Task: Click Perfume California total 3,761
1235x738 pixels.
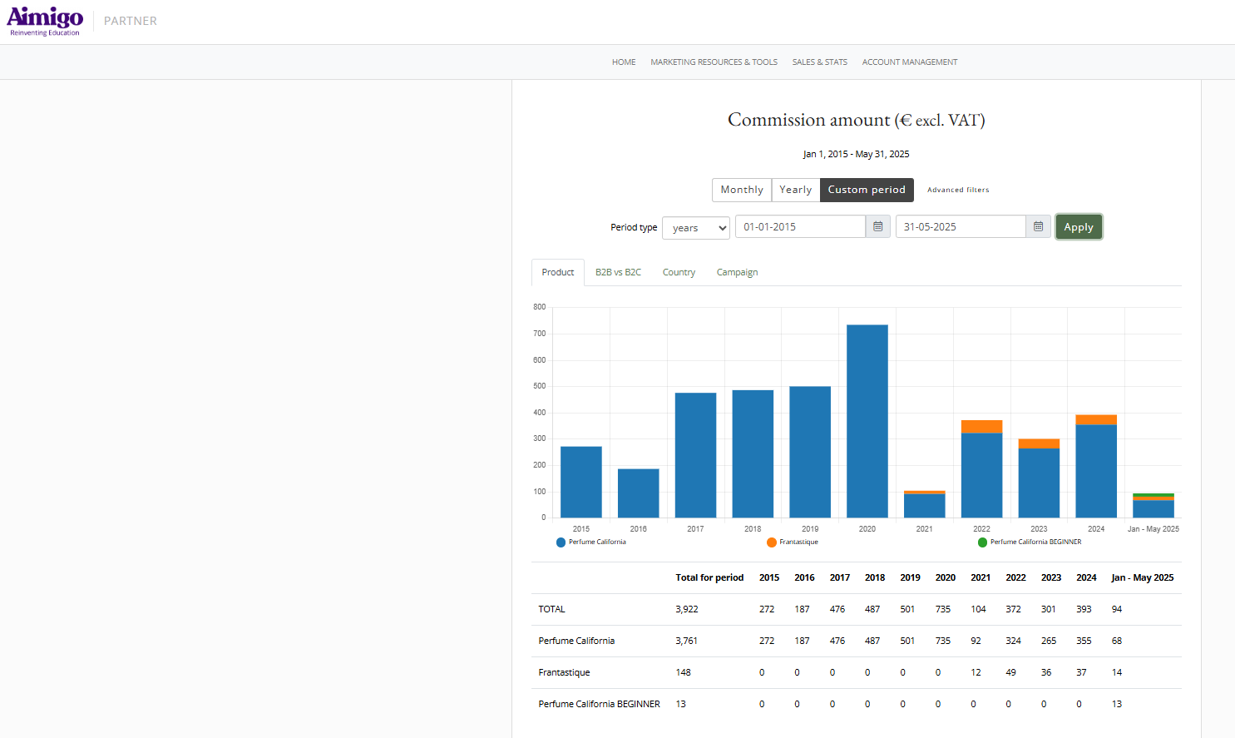Action: tap(687, 641)
